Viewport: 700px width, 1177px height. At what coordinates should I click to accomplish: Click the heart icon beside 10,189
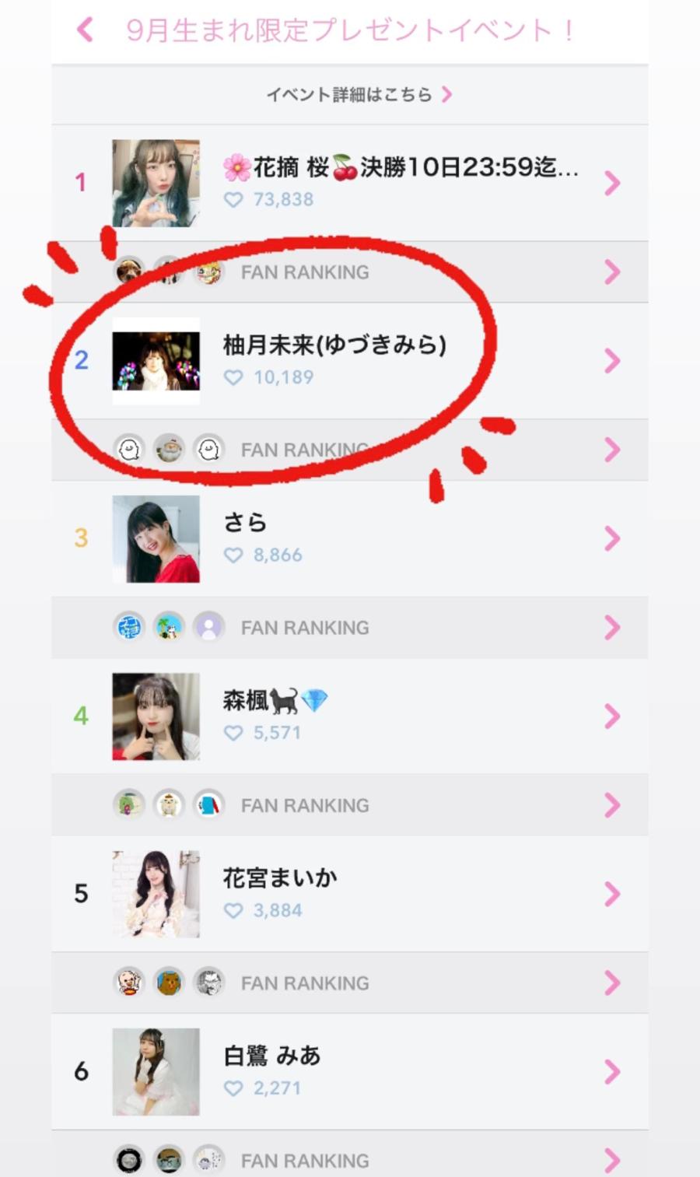click(x=233, y=377)
